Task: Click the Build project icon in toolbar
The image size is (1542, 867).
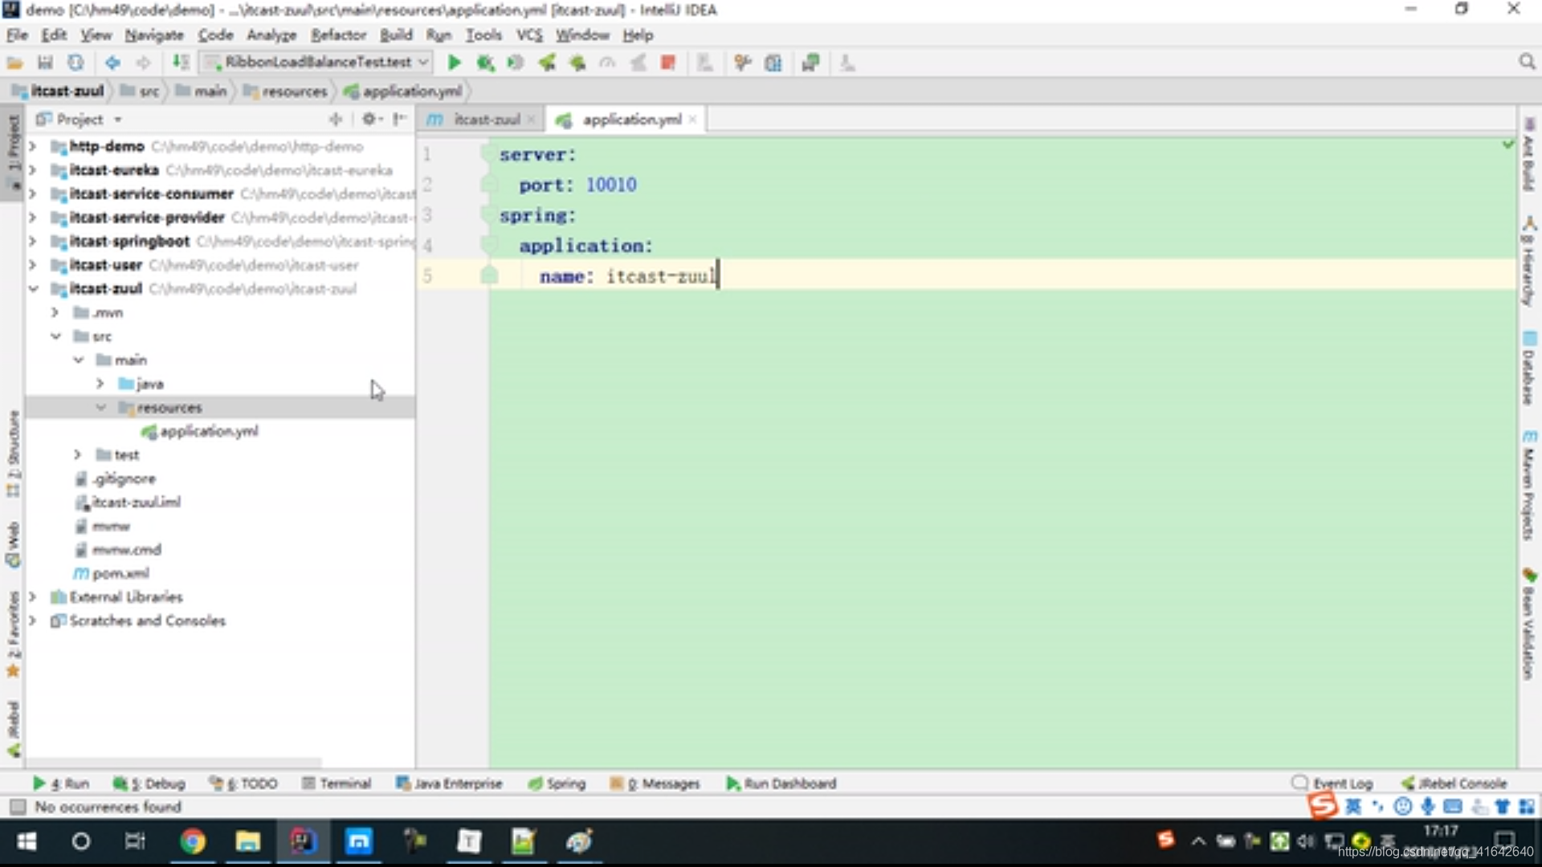Action: (x=181, y=63)
